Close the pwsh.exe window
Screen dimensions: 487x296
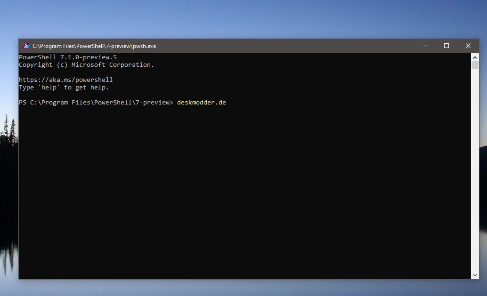(468, 46)
